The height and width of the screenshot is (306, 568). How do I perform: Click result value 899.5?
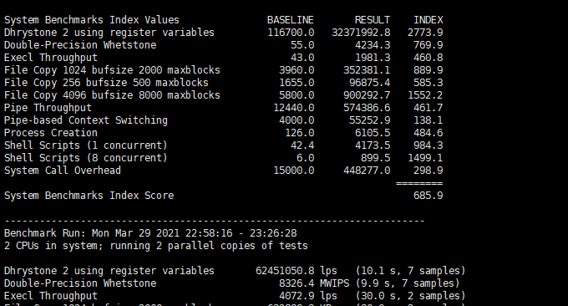(376, 158)
